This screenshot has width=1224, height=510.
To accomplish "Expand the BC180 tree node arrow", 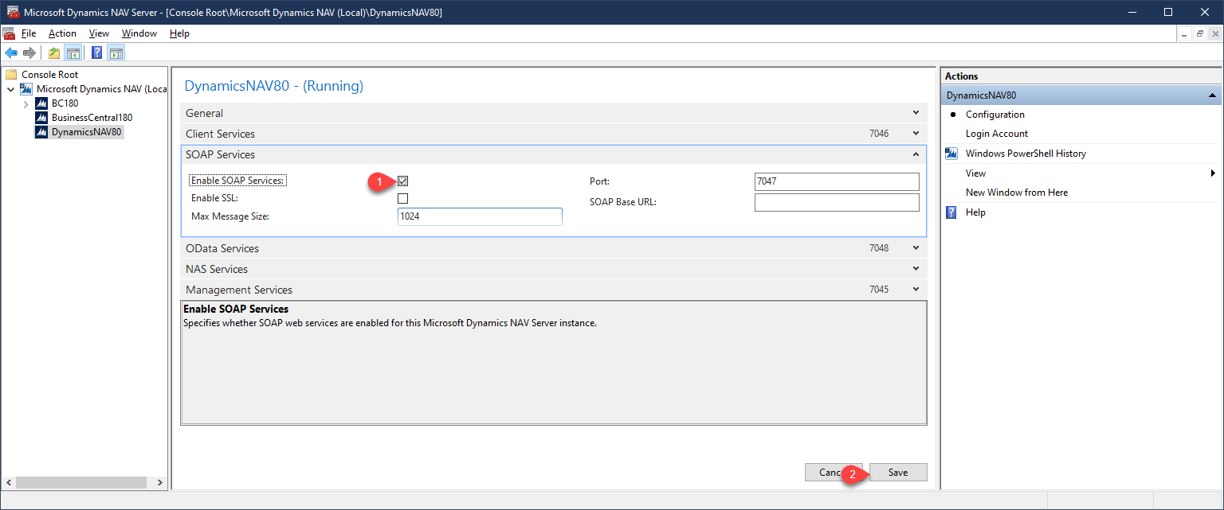I will tap(25, 103).
